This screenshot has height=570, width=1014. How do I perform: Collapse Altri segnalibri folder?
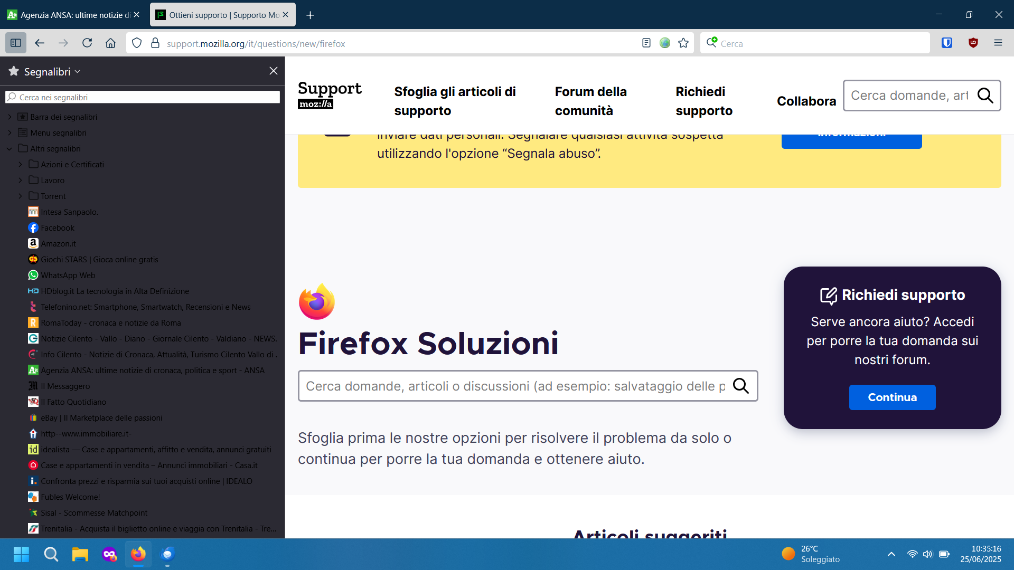click(10, 149)
